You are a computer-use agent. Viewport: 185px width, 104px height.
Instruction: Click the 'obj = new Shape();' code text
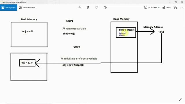point(73,65)
